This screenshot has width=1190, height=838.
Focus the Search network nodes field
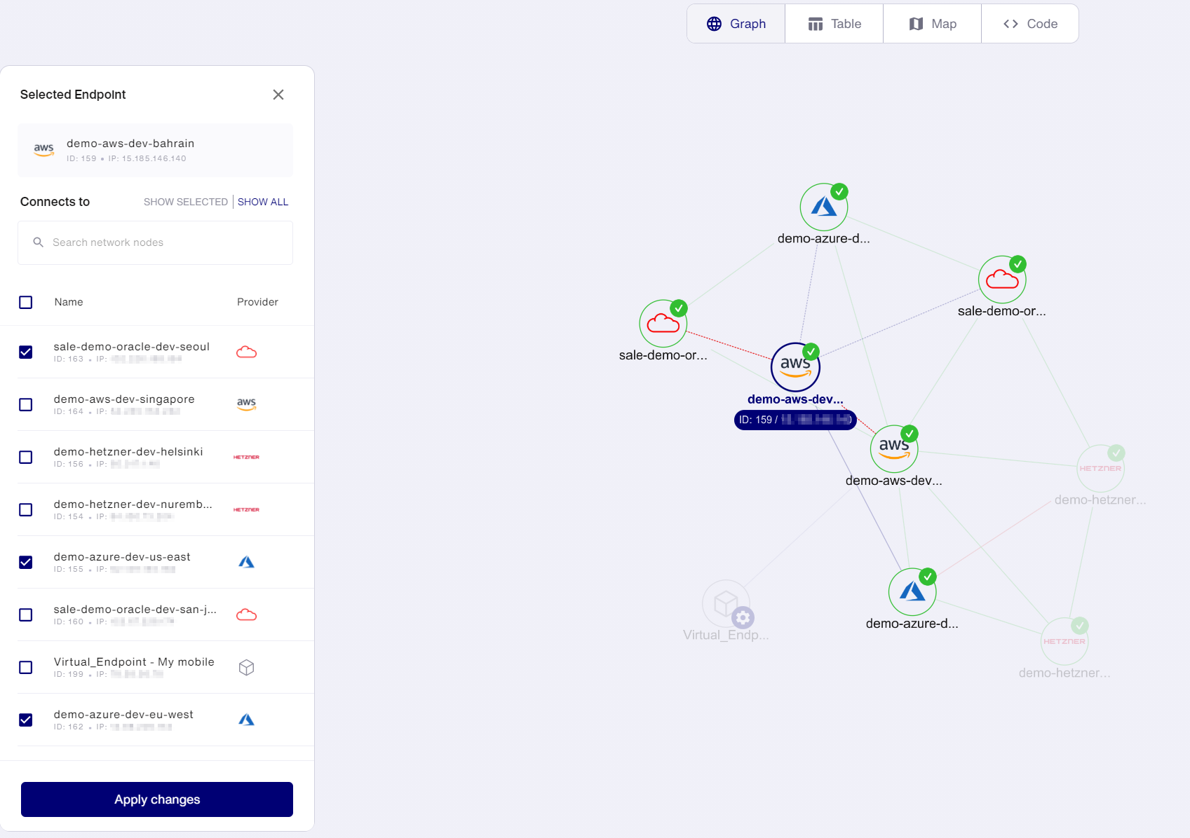tap(155, 242)
